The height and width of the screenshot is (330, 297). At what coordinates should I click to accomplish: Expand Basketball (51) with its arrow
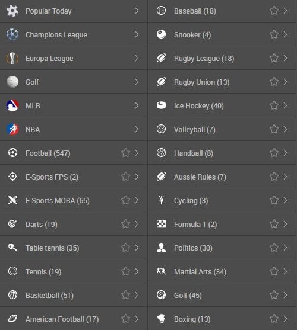(137, 295)
